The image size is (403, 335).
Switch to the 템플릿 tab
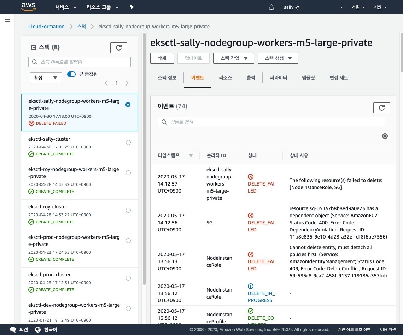(308, 78)
